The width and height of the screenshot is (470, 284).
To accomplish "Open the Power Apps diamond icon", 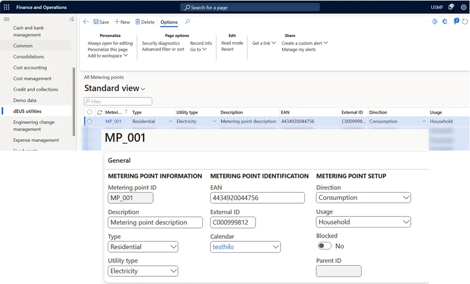I will 435,21.
